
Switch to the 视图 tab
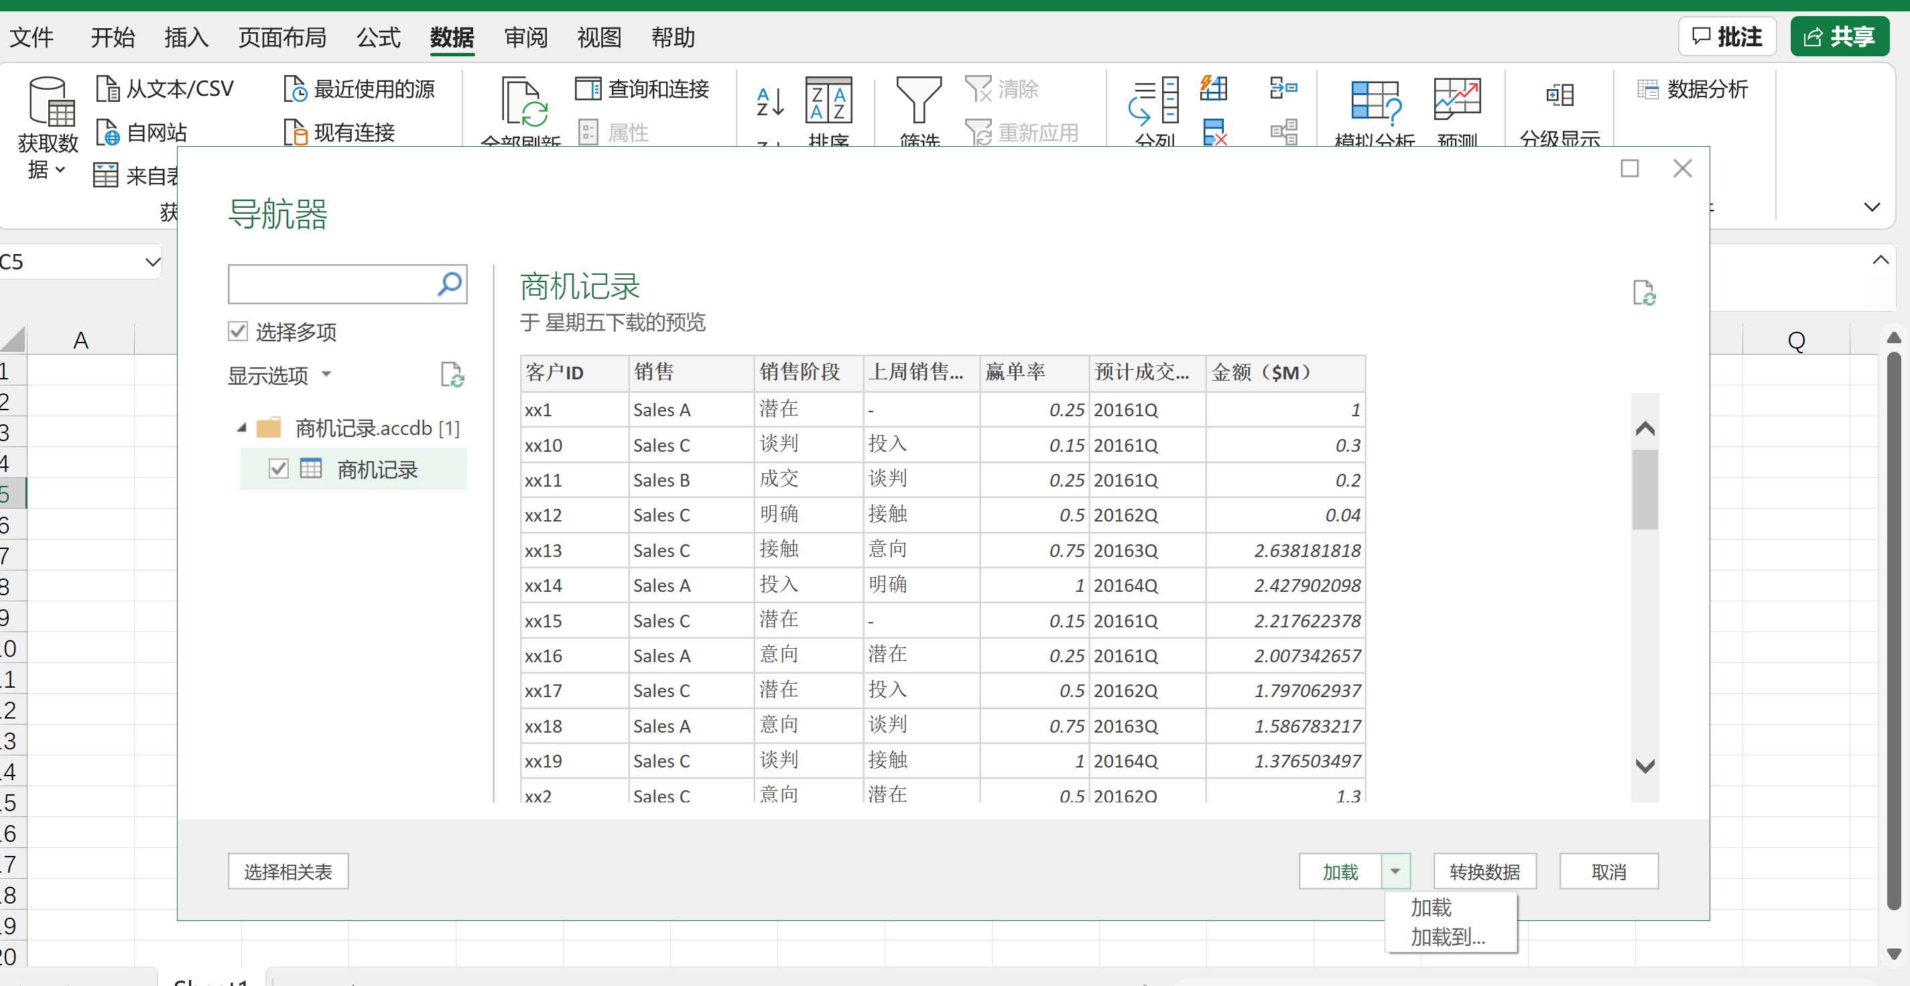coord(599,37)
